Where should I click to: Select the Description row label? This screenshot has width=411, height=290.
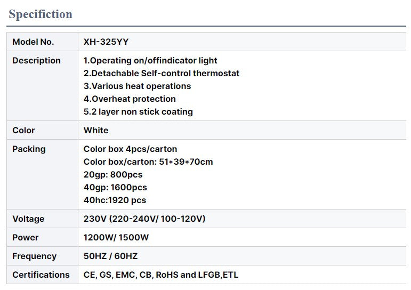coord(36,61)
